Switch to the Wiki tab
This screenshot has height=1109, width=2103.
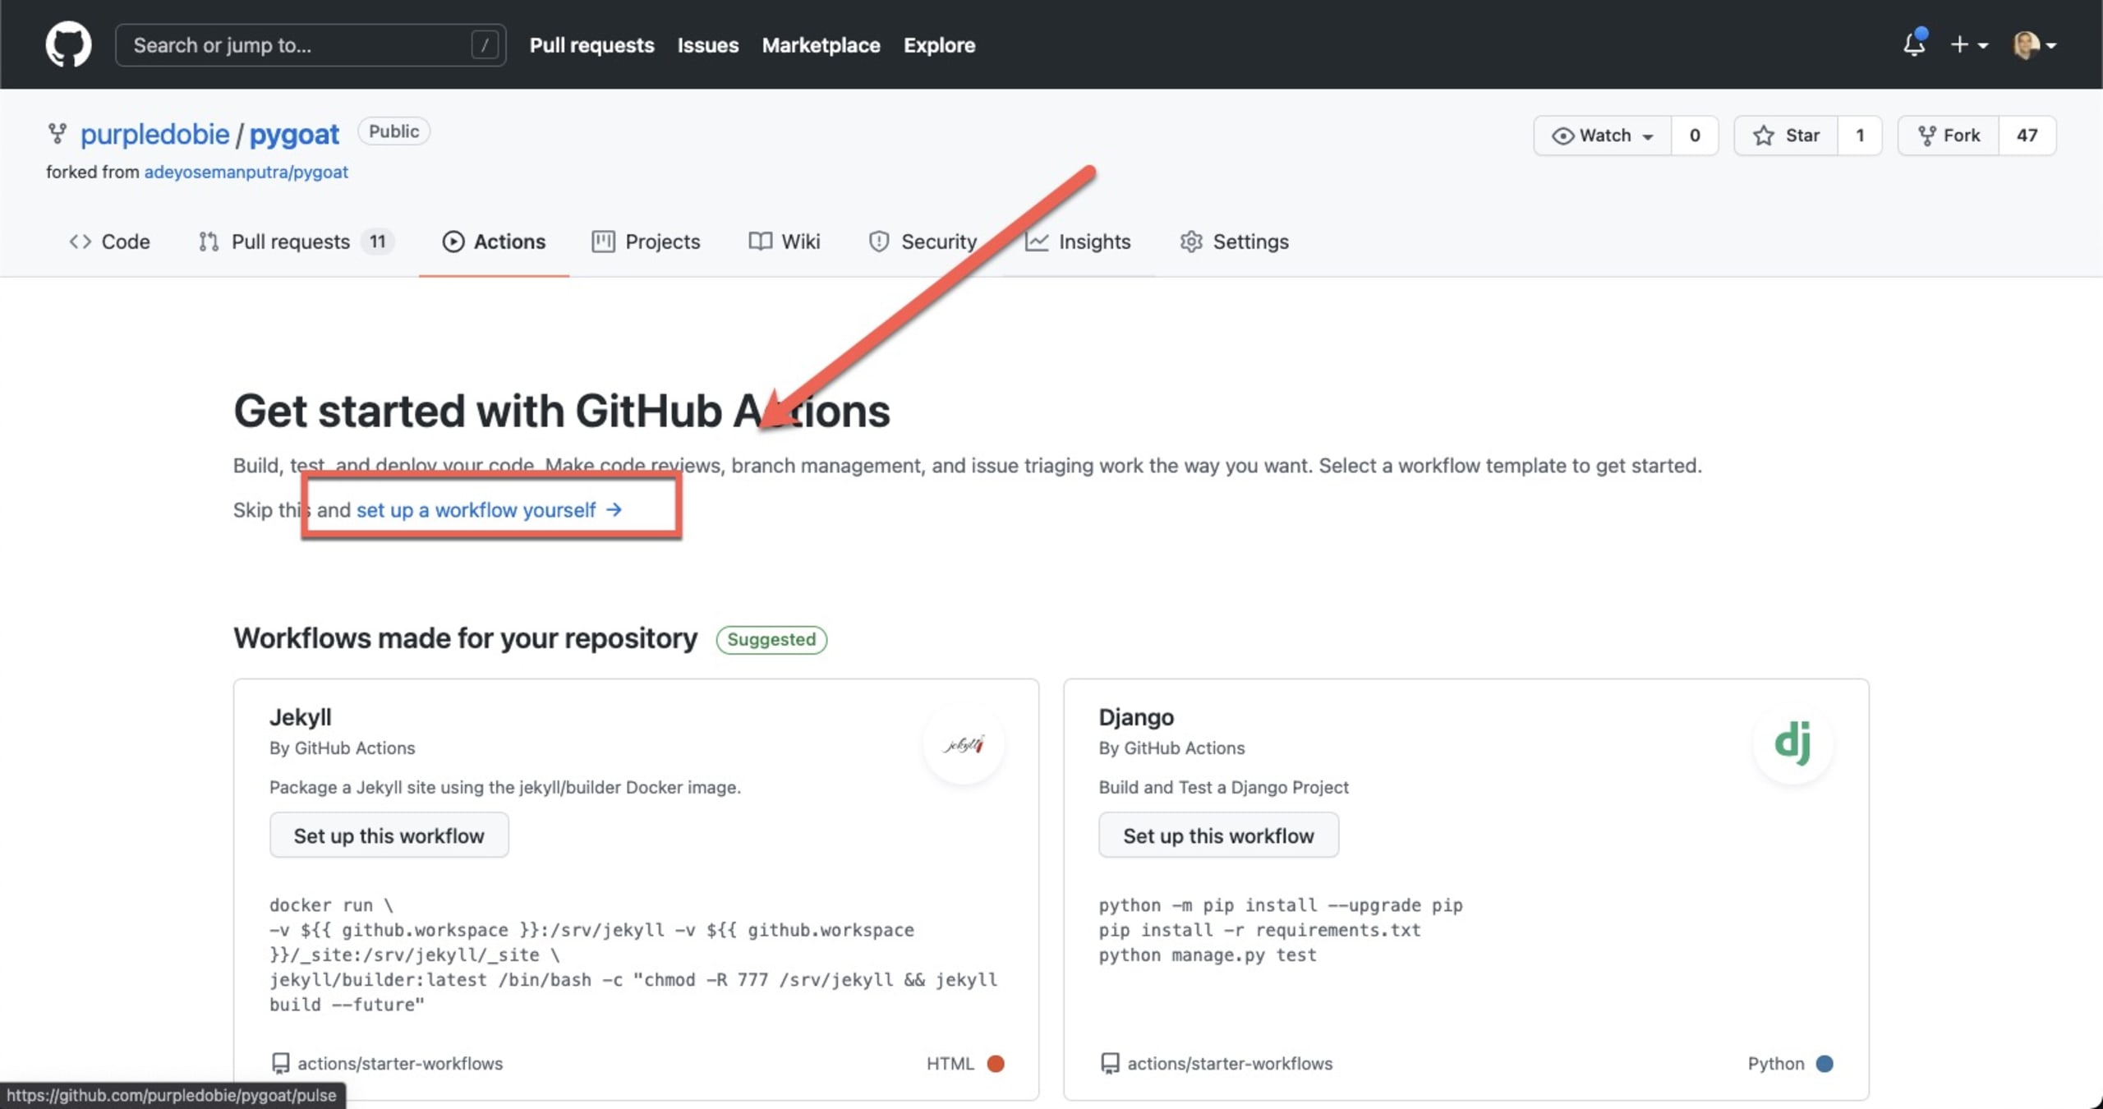(784, 242)
